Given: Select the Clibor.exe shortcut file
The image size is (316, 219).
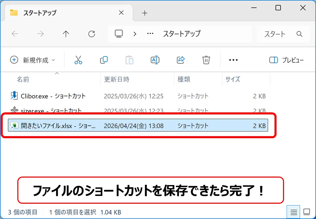Looking at the screenshot, I should pyautogui.click(x=53, y=96).
